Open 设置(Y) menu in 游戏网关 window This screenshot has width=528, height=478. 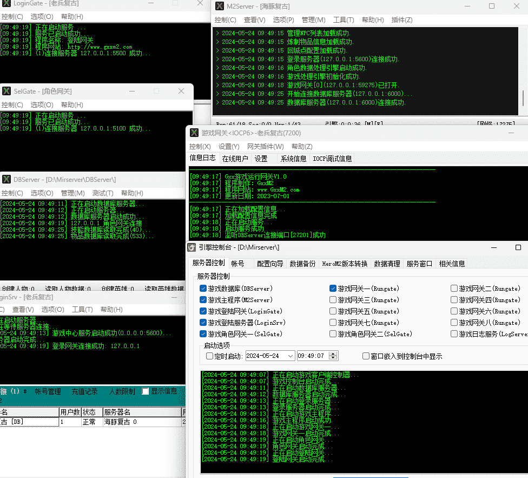coord(229,147)
